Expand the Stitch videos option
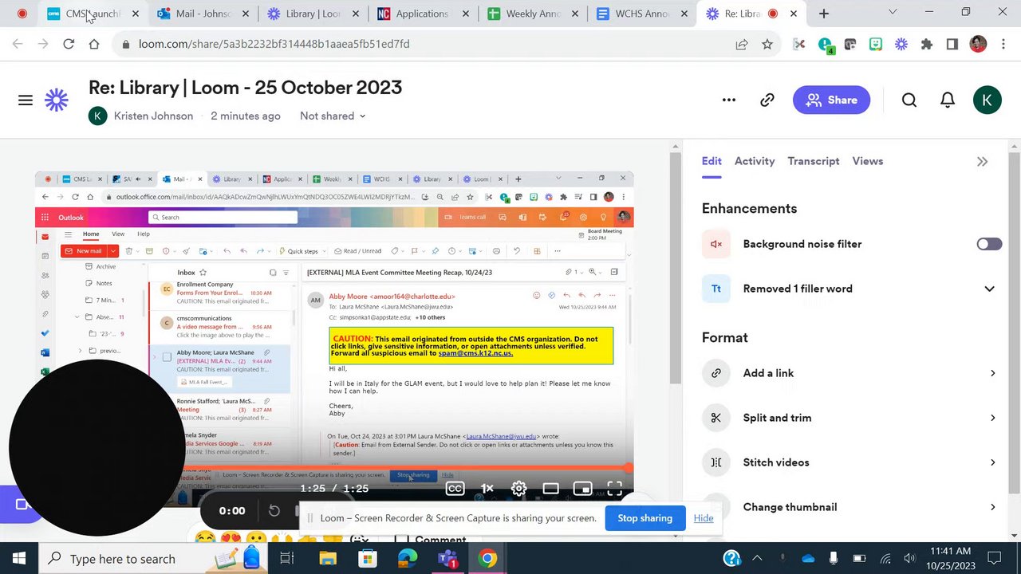This screenshot has height=574, width=1021. point(852,462)
